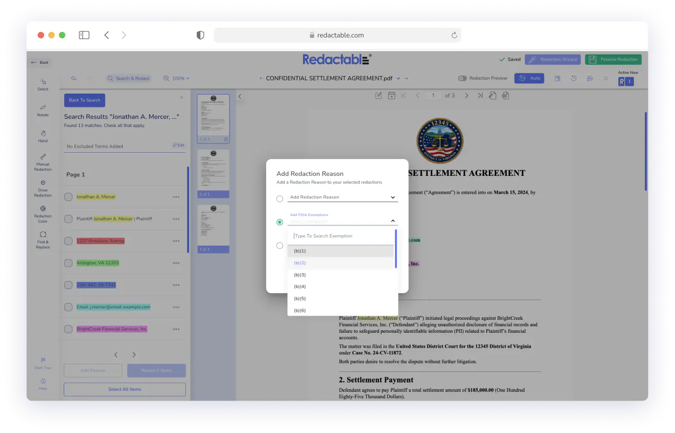Check the 'Plaintiff Jonathan A. Mercer' checkbox
Viewport: 675px width, 433px height.
click(68, 219)
